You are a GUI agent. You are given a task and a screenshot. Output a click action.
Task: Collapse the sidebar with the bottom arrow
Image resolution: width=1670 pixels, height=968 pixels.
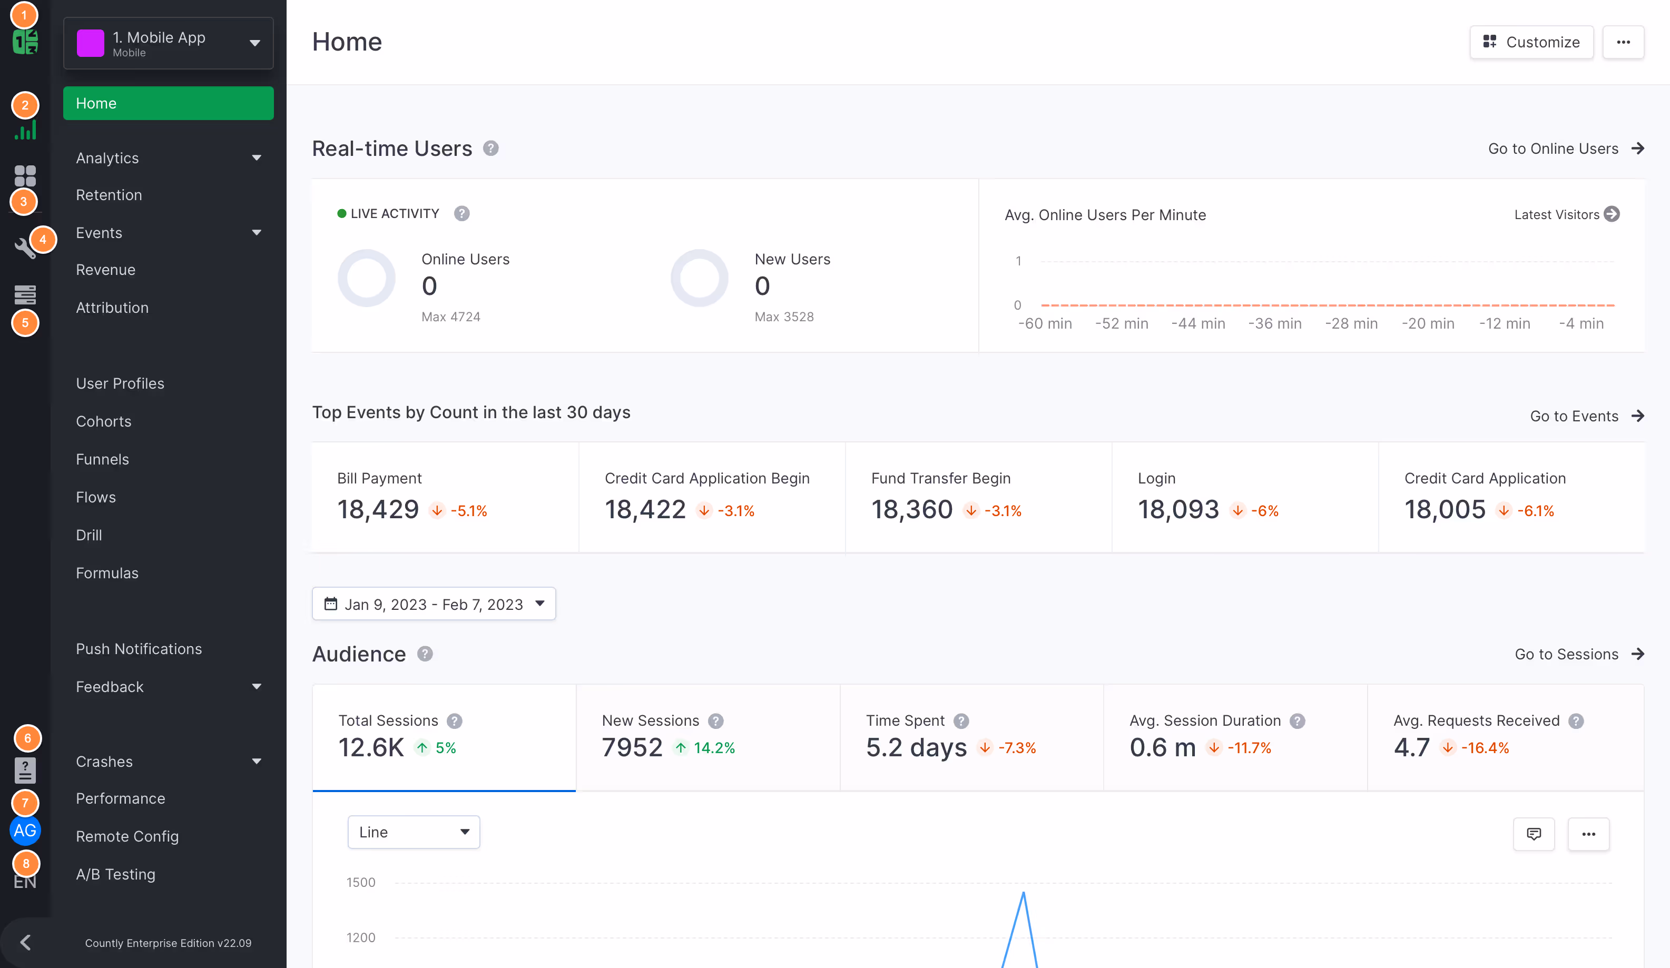tap(25, 942)
